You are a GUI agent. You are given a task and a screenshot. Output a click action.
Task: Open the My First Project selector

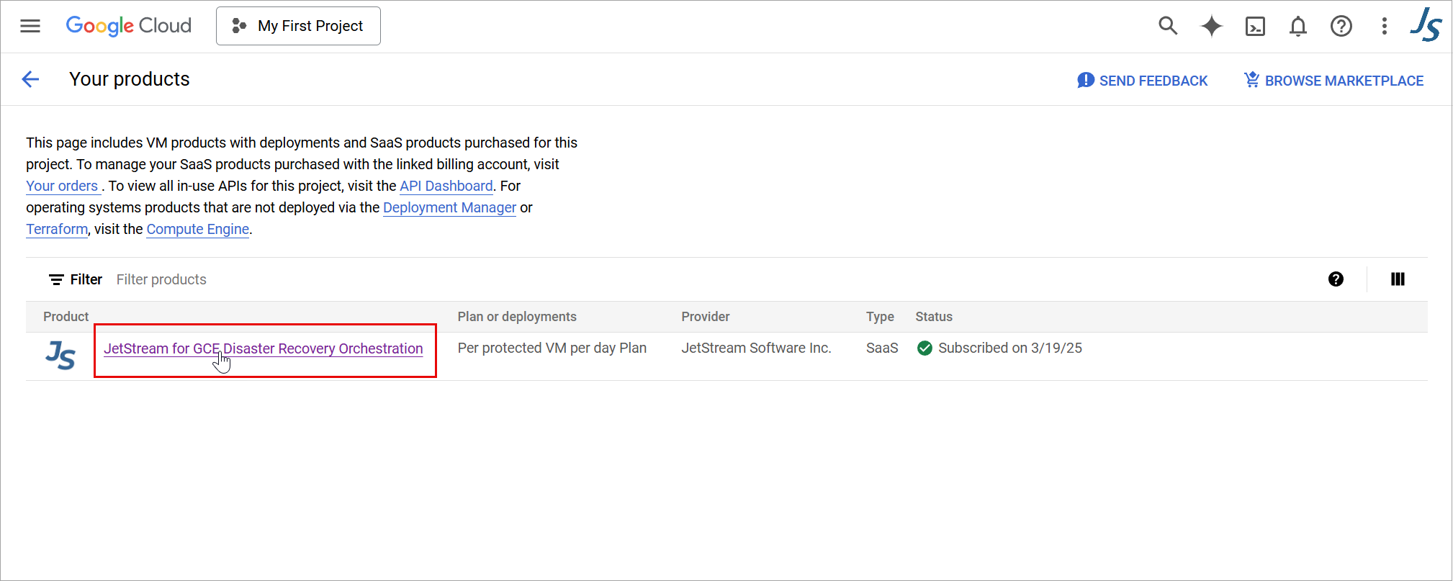coord(298,26)
